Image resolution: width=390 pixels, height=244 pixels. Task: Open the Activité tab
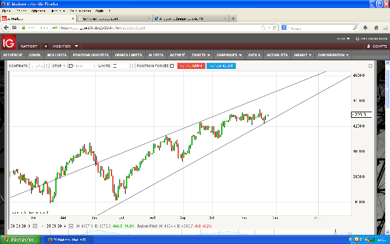[x=177, y=55]
